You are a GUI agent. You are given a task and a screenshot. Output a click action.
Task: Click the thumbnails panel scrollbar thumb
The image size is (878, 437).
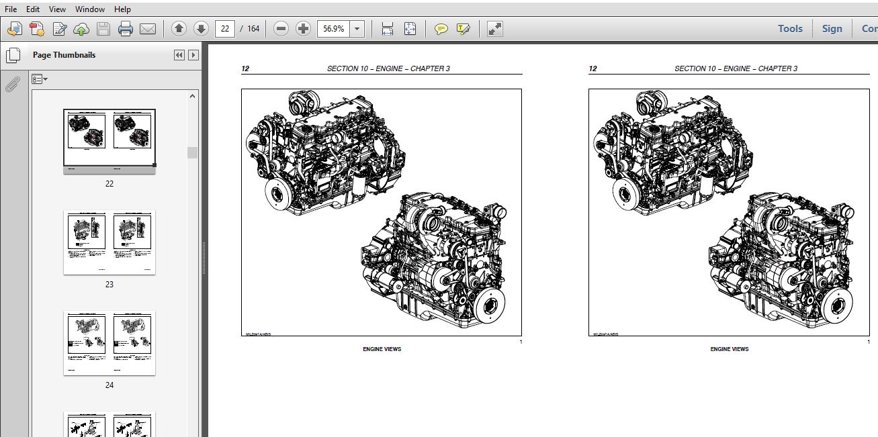click(193, 152)
